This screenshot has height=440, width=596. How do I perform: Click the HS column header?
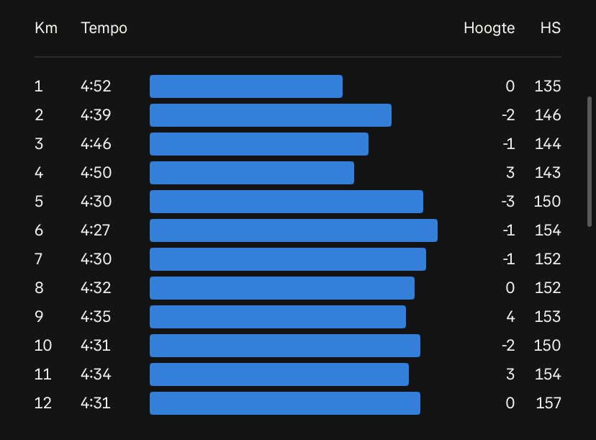tap(551, 28)
